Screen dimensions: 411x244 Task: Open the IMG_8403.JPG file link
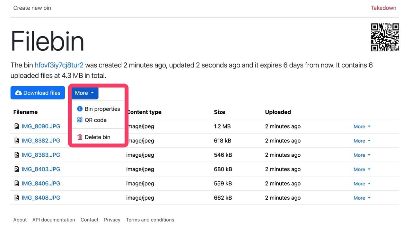coord(41,169)
